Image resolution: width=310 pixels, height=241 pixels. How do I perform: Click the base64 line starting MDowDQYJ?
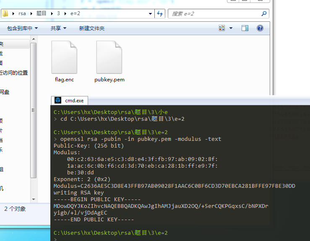[161, 206]
